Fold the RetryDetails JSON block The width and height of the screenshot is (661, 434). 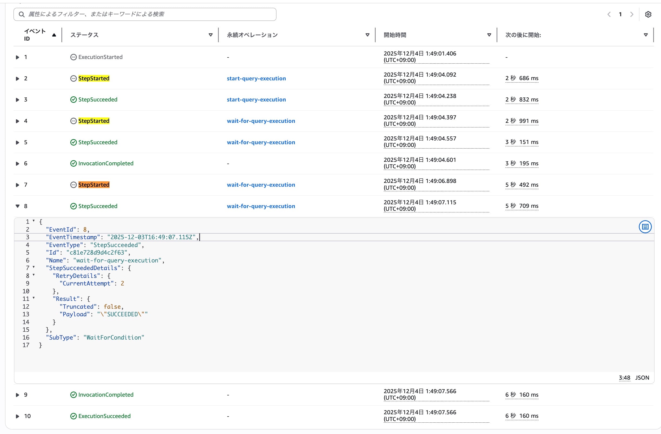coord(34,275)
